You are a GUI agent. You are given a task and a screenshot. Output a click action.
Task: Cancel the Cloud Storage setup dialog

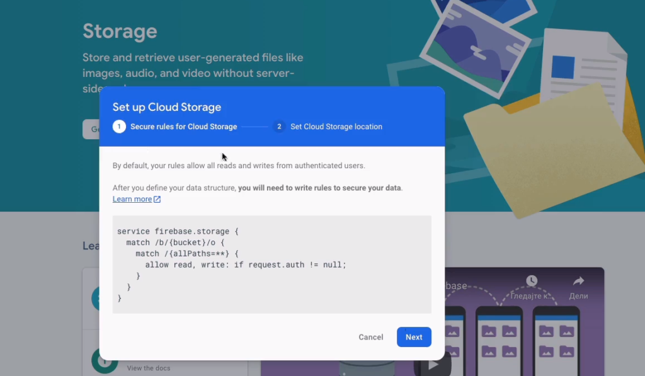pyautogui.click(x=370, y=337)
